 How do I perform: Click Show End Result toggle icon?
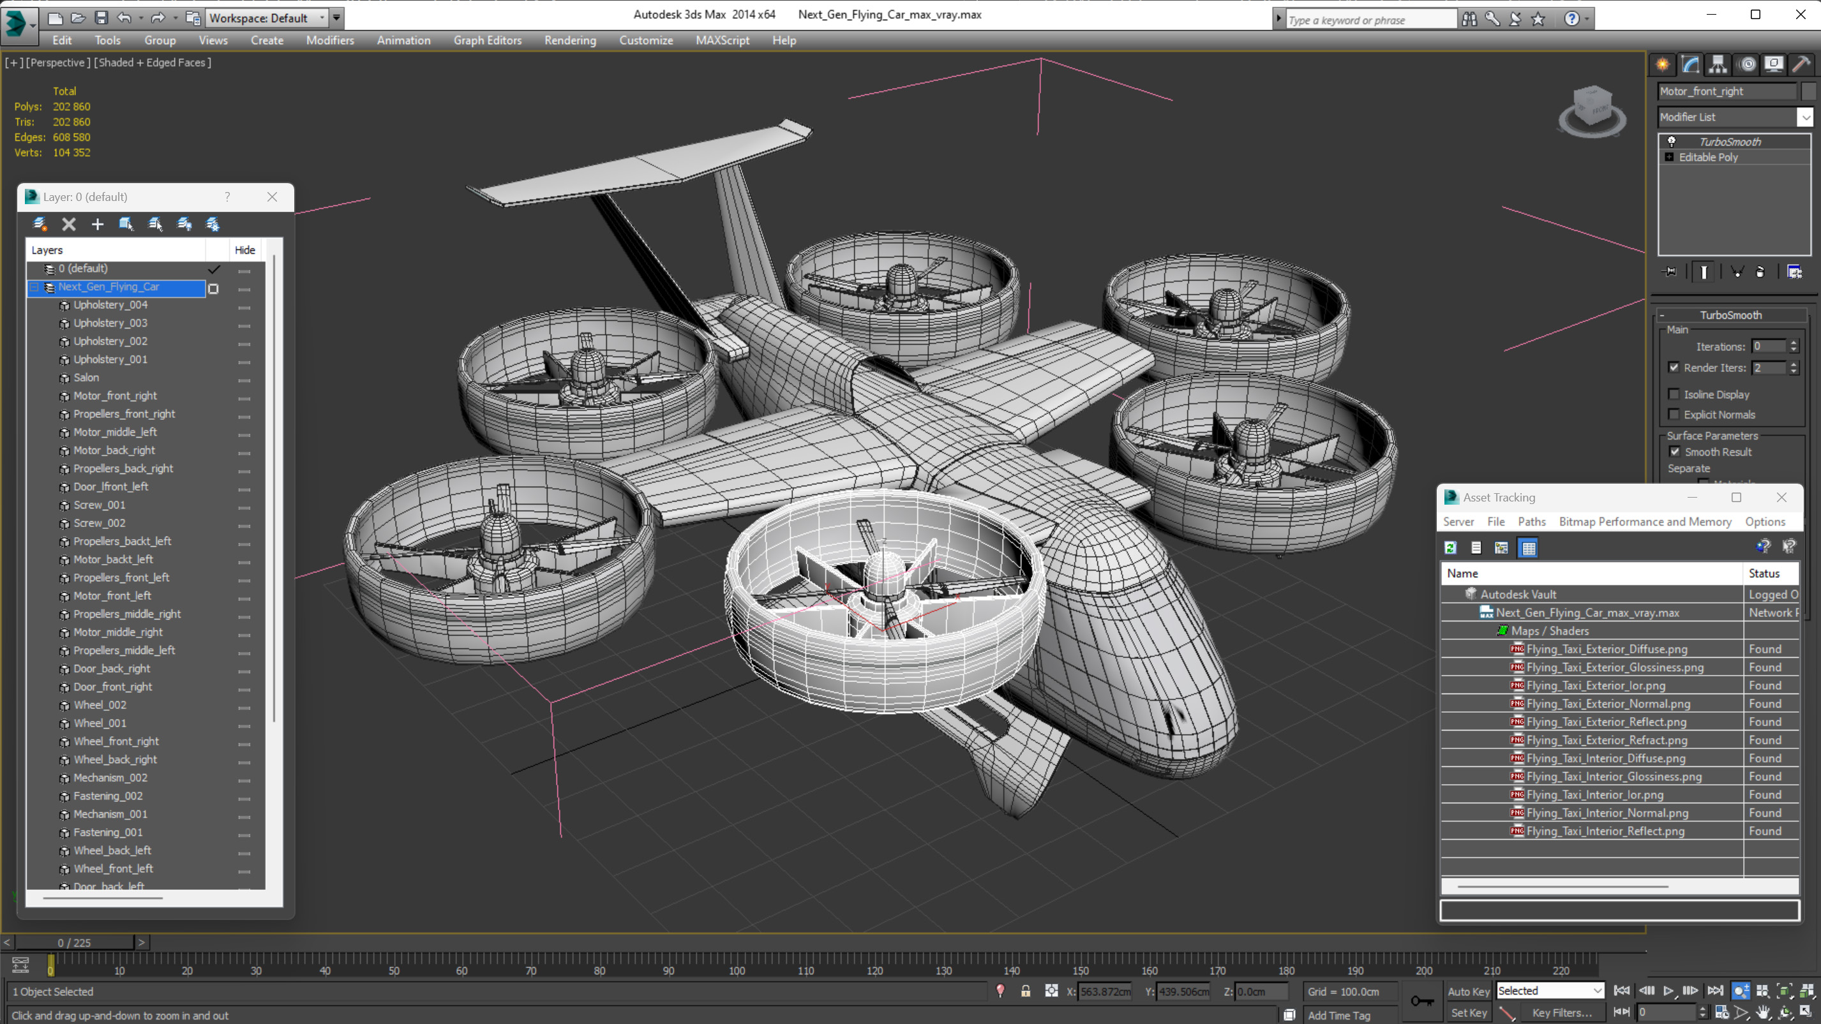(1704, 271)
